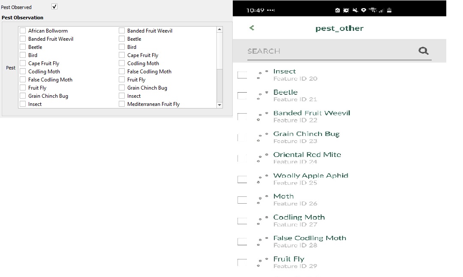463x277 pixels.
Task: Click the Fruit Fly label in right column
Action: point(136,79)
